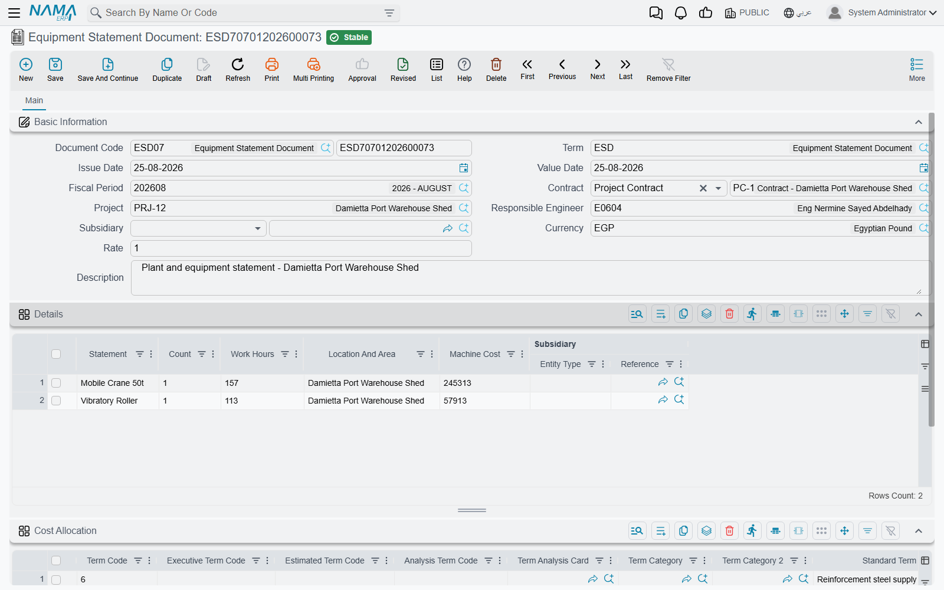Switch language to Arabic
The width and height of the screenshot is (944, 590).
798,13
